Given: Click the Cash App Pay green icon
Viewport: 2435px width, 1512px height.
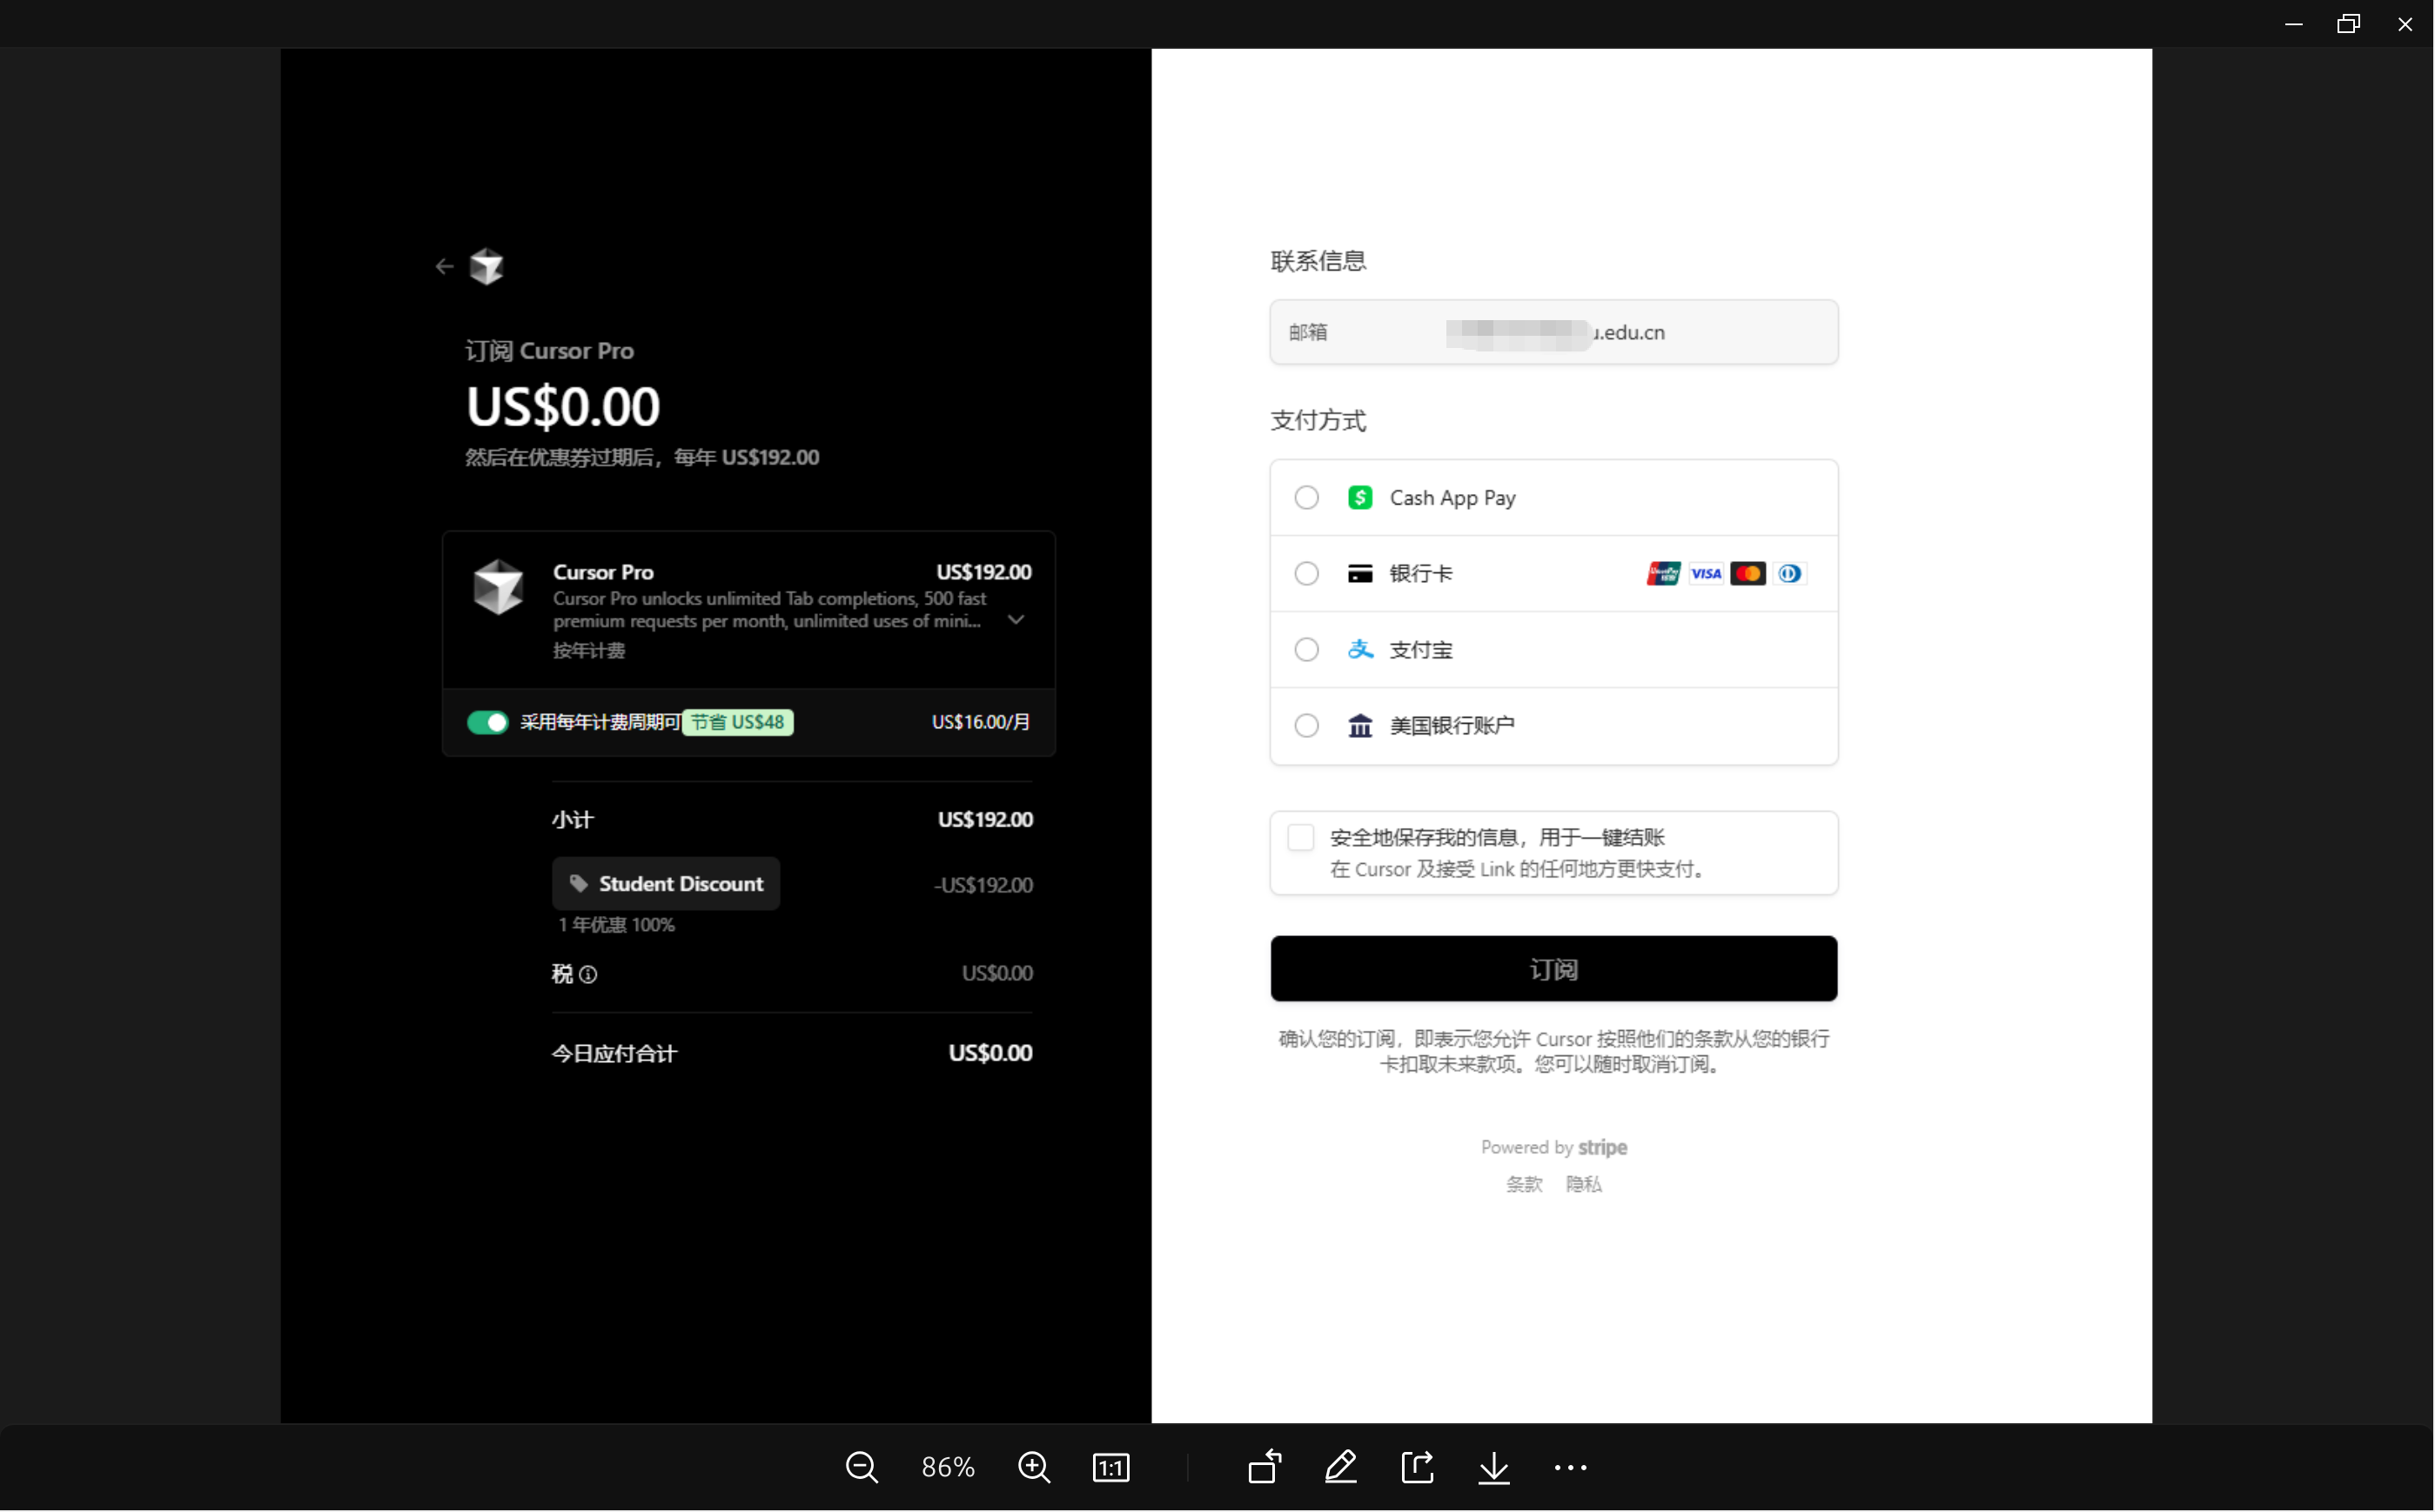Looking at the screenshot, I should point(1360,498).
